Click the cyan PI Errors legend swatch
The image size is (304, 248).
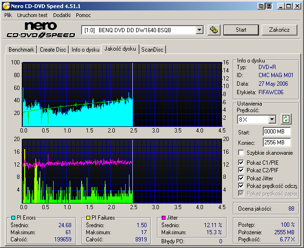pos(13,218)
